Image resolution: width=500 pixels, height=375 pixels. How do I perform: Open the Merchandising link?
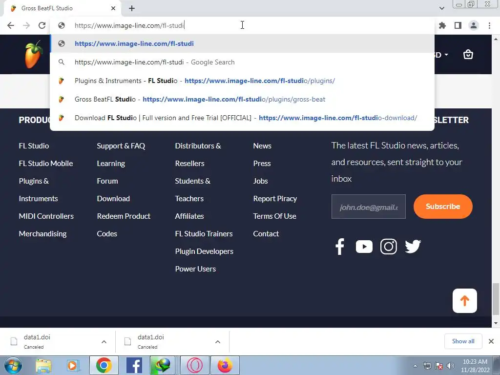coord(43,234)
